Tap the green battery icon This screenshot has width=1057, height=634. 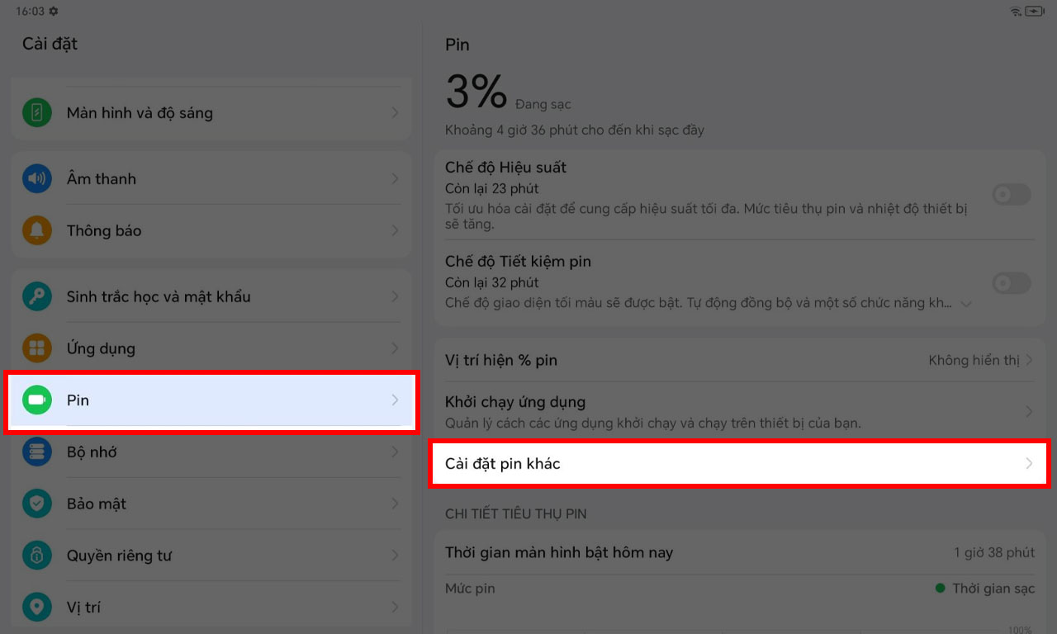pos(37,400)
